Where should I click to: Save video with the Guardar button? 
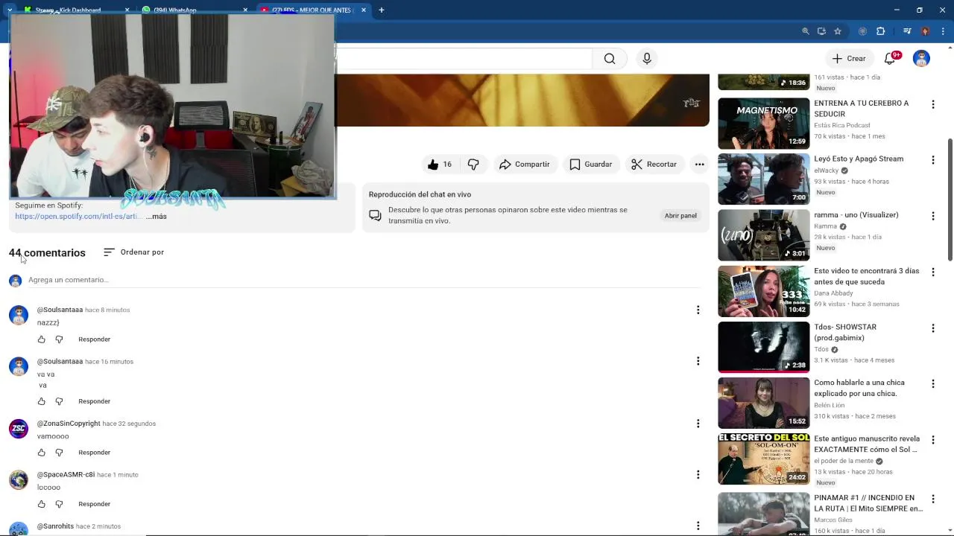pos(591,165)
